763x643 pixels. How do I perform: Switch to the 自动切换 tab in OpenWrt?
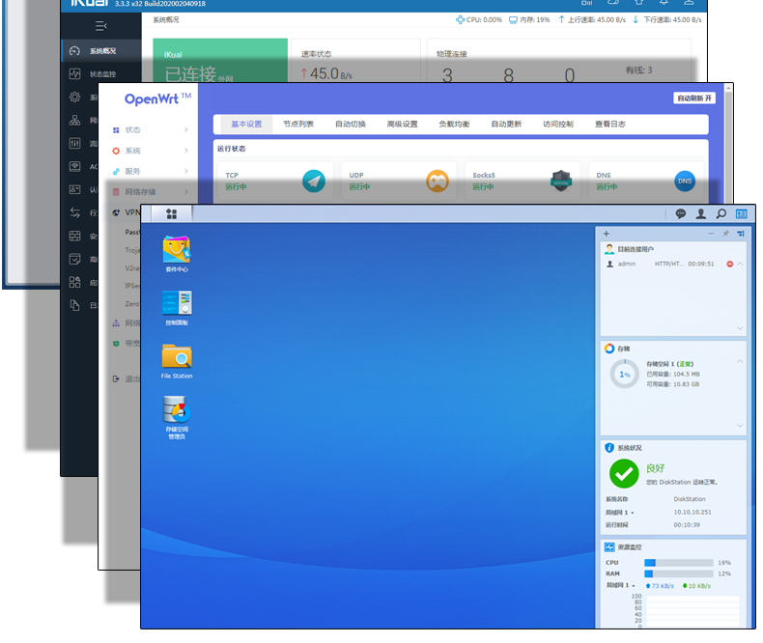click(x=351, y=124)
